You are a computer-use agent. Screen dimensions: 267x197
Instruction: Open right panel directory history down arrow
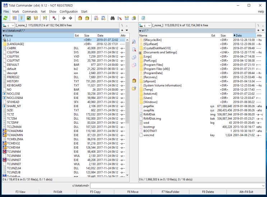click(x=263, y=30)
